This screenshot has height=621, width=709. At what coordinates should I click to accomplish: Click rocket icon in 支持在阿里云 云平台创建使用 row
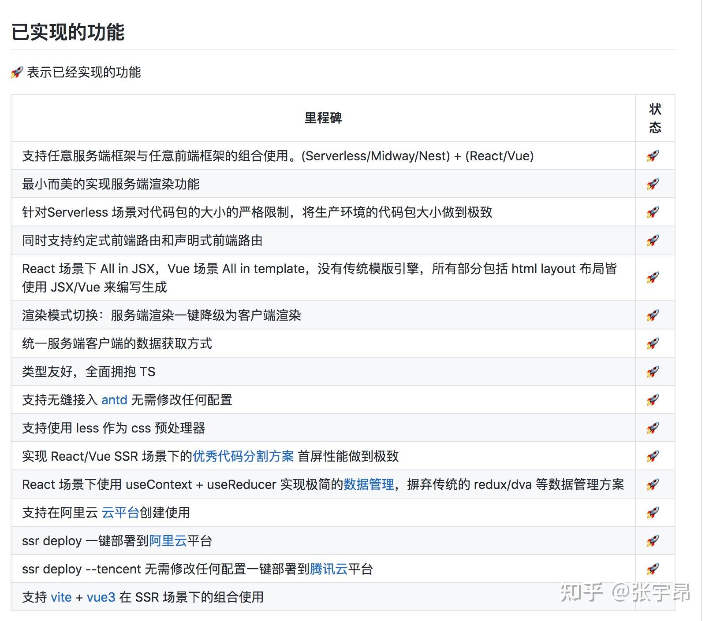click(x=653, y=513)
